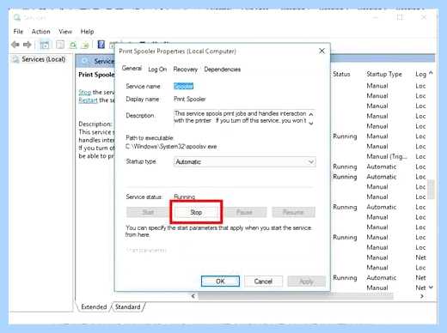Open the Startup type dropdown
The width and height of the screenshot is (447, 333).
coord(245,162)
